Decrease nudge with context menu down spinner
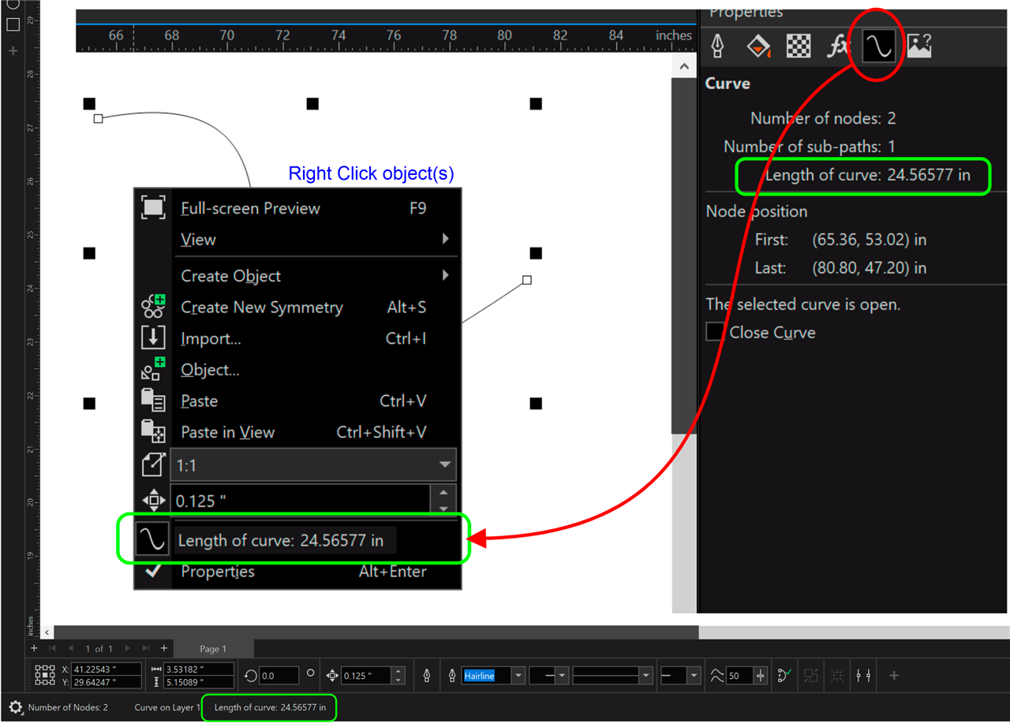 click(443, 509)
